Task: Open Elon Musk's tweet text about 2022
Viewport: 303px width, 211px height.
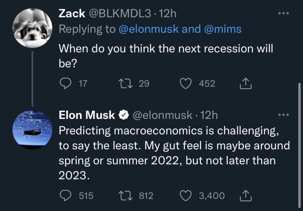Action: [x=174, y=153]
